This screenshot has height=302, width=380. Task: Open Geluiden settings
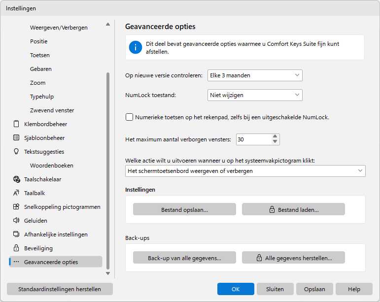click(x=35, y=221)
